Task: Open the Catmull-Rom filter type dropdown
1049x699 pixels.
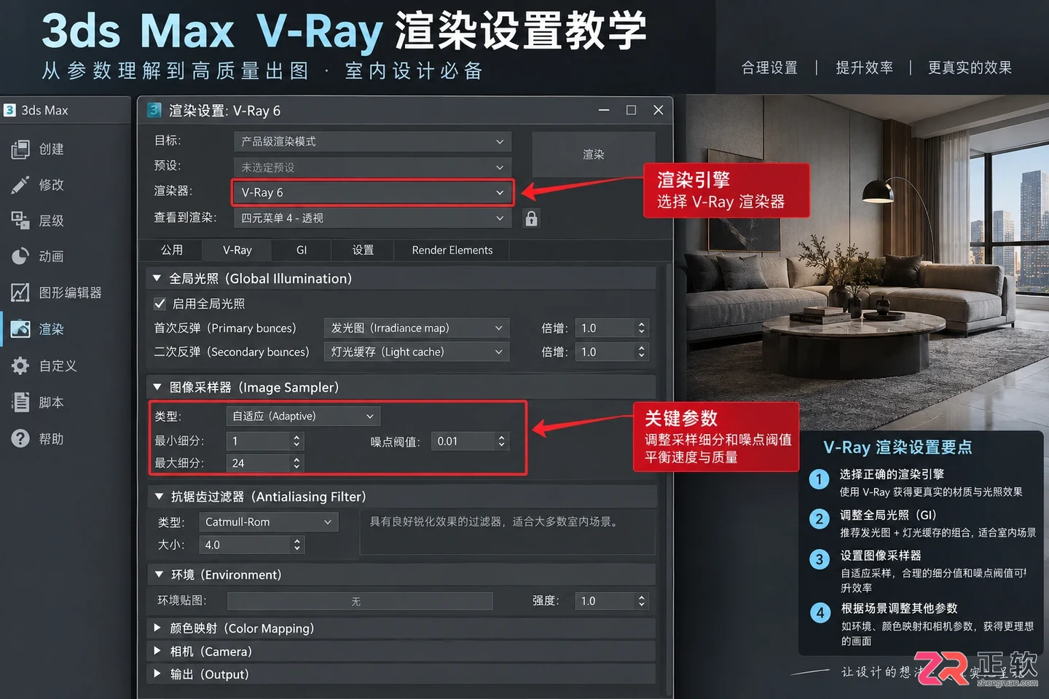Action: (x=268, y=522)
